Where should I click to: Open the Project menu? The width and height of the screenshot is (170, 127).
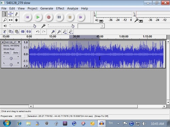[x=32, y=8]
